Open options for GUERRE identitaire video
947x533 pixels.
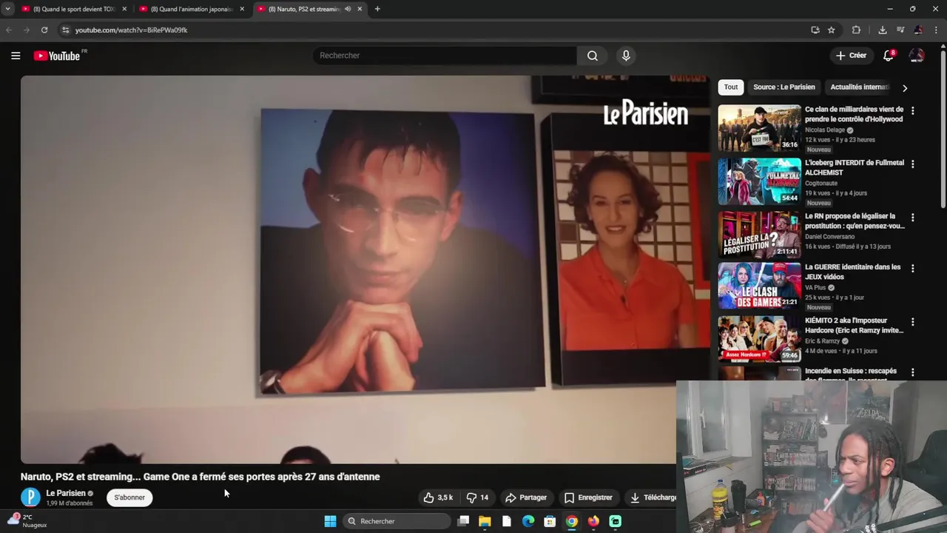912,268
